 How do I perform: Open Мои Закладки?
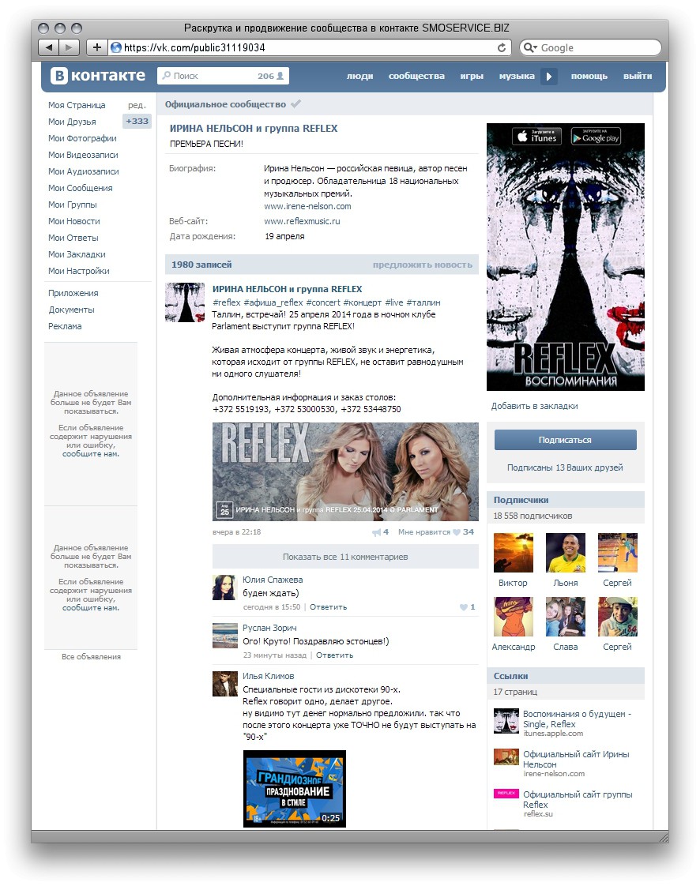[x=77, y=254]
